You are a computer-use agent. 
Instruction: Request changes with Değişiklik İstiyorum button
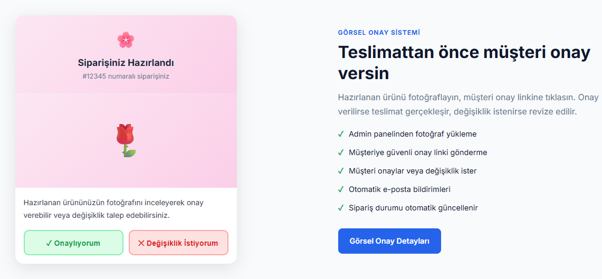178,243
